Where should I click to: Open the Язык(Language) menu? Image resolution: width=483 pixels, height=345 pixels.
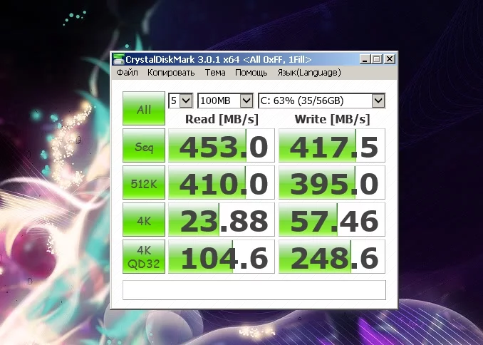tap(309, 73)
